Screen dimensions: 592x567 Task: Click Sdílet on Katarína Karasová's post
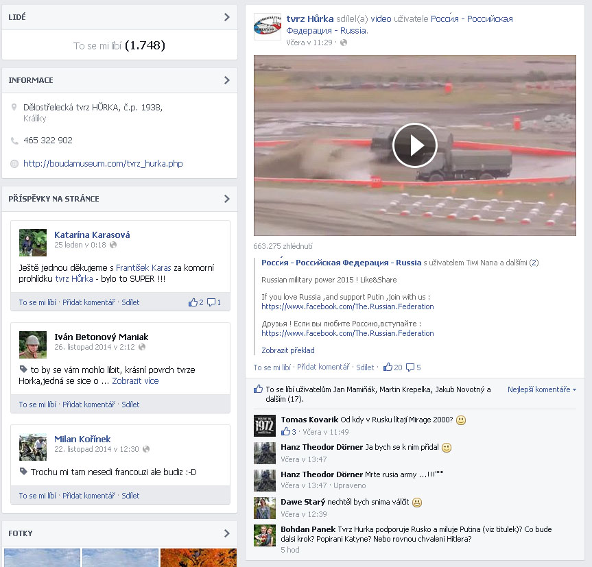130,302
